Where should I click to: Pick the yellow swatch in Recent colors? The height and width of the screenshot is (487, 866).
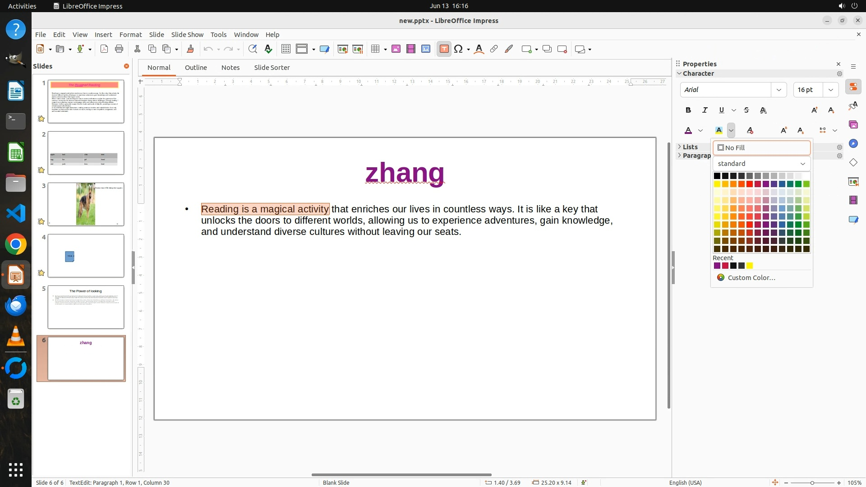pyautogui.click(x=750, y=266)
